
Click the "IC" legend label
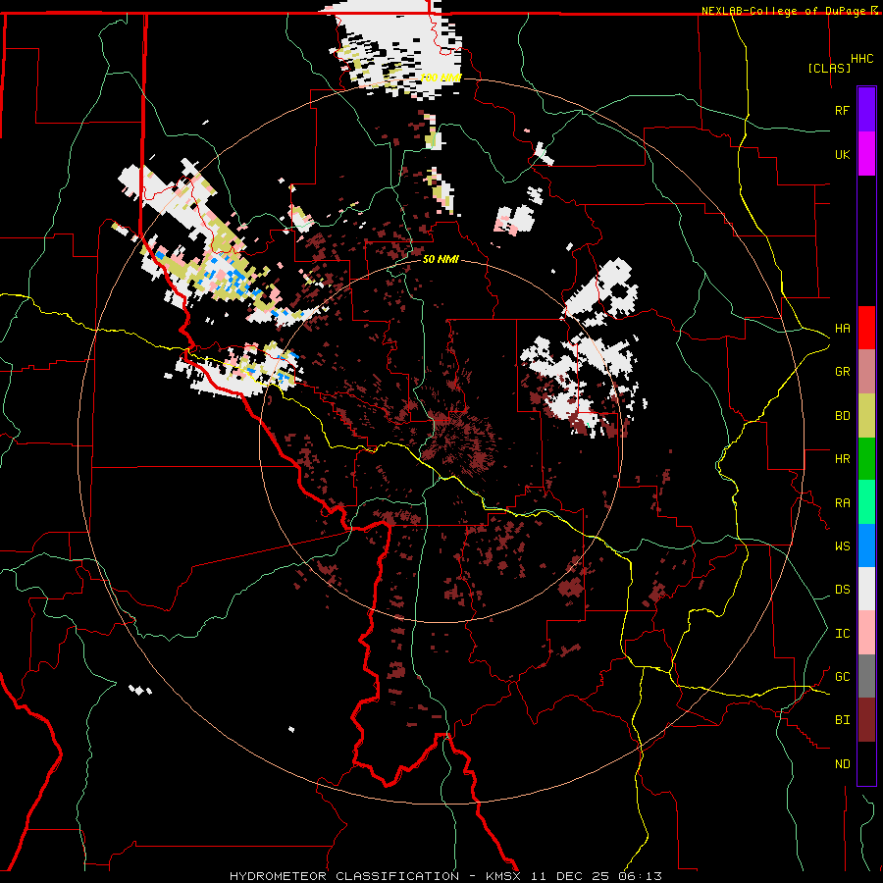click(x=842, y=634)
